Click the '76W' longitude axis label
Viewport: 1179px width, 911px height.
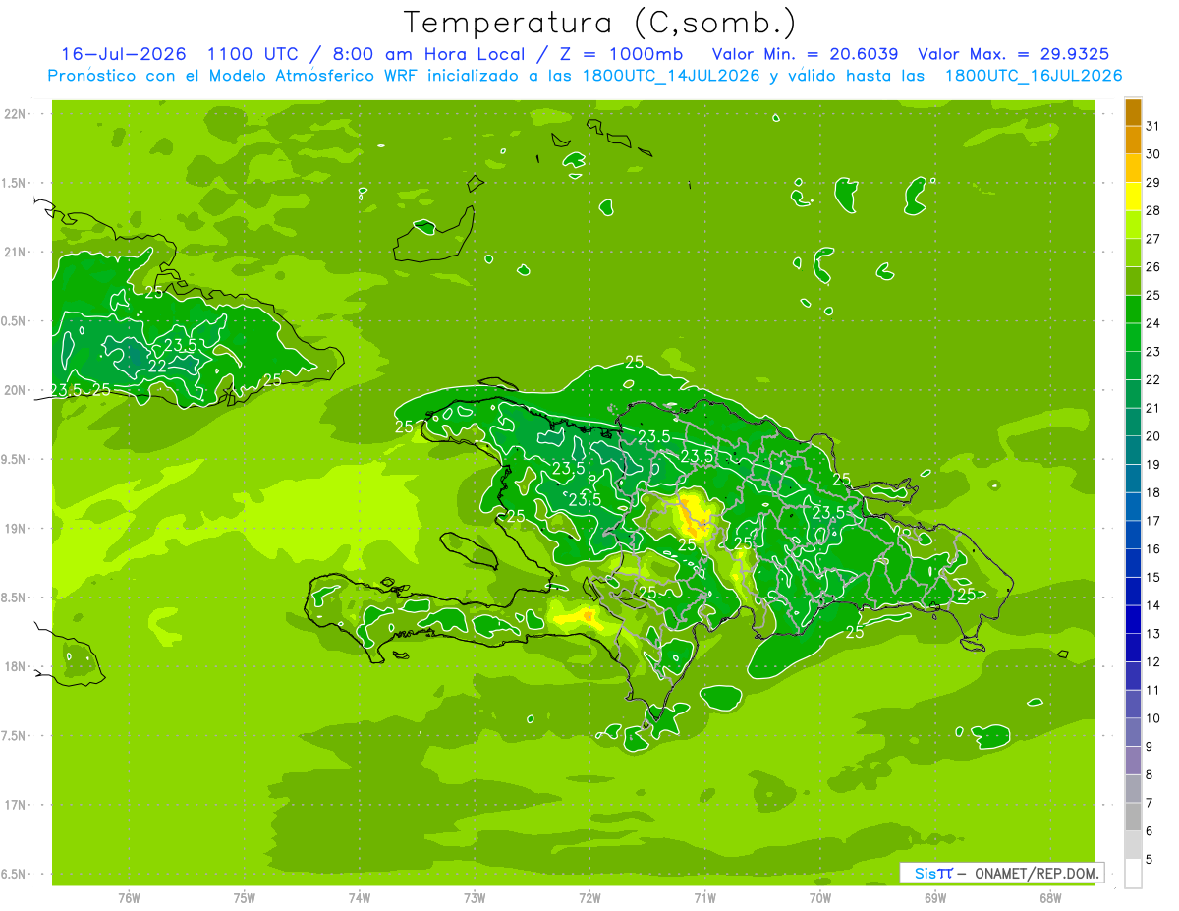(129, 898)
